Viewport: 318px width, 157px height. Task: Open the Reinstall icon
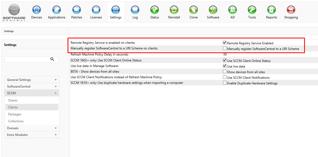[x=174, y=10]
